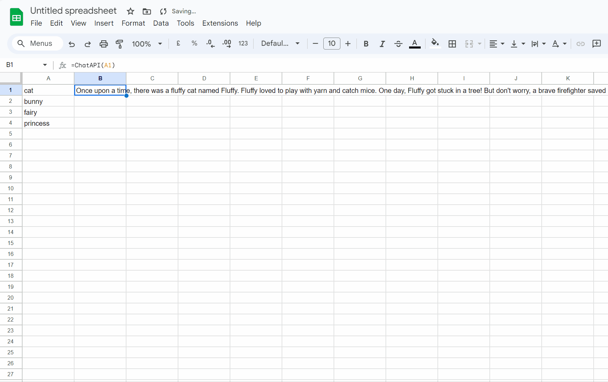The height and width of the screenshot is (382, 608).
Task: Open the Data menu
Action: 161,23
